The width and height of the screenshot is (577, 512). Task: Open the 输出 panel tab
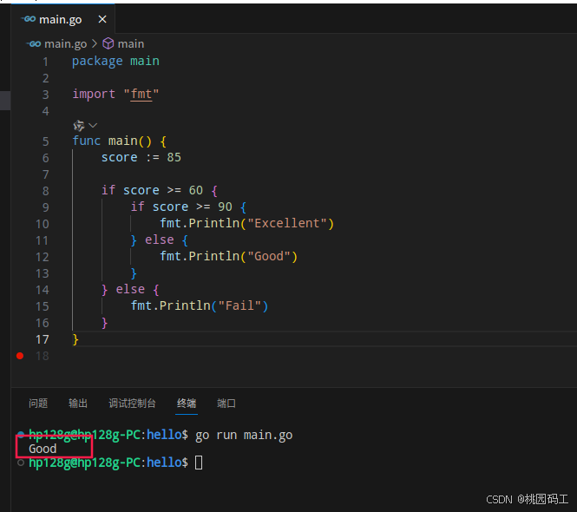(x=78, y=404)
